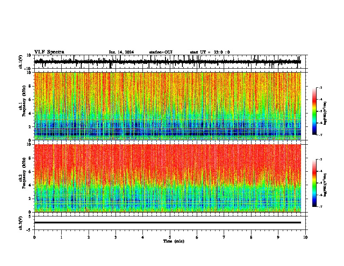
Task: Click the ch.1 spectrogram color scale bar
Action: pyautogui.click(x=314, y=111)
